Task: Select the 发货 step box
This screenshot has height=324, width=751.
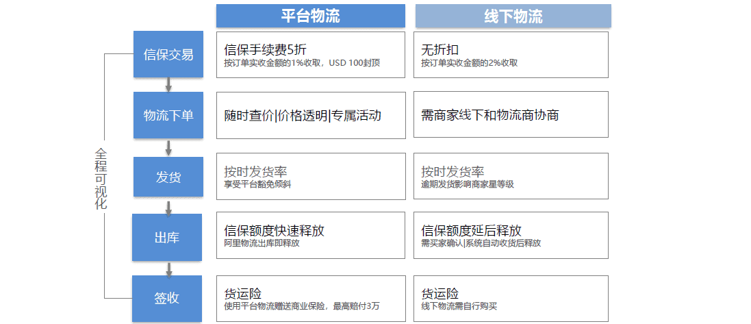Action: pos(168,177)
